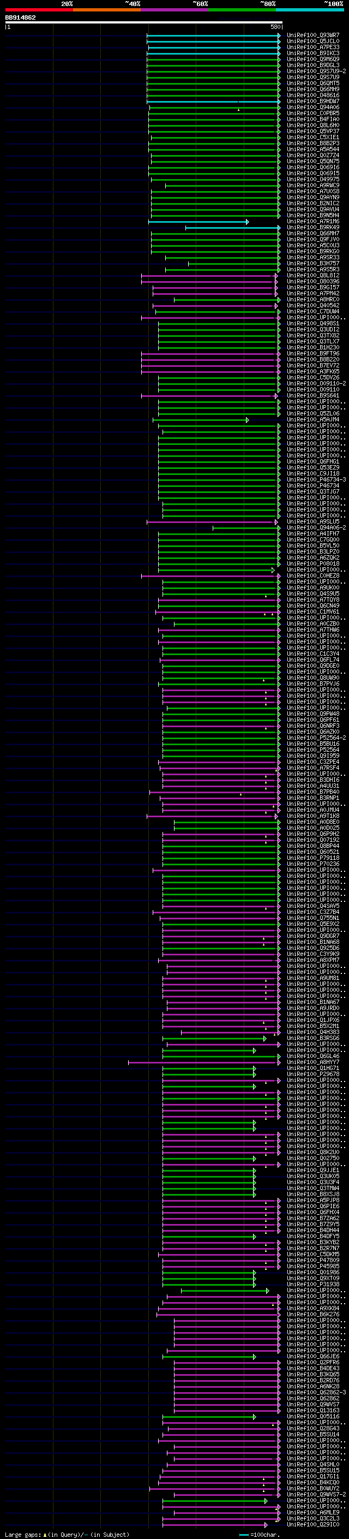
Task: Click the red ~20% identity legend bar
Action: (x=39, y=10)
